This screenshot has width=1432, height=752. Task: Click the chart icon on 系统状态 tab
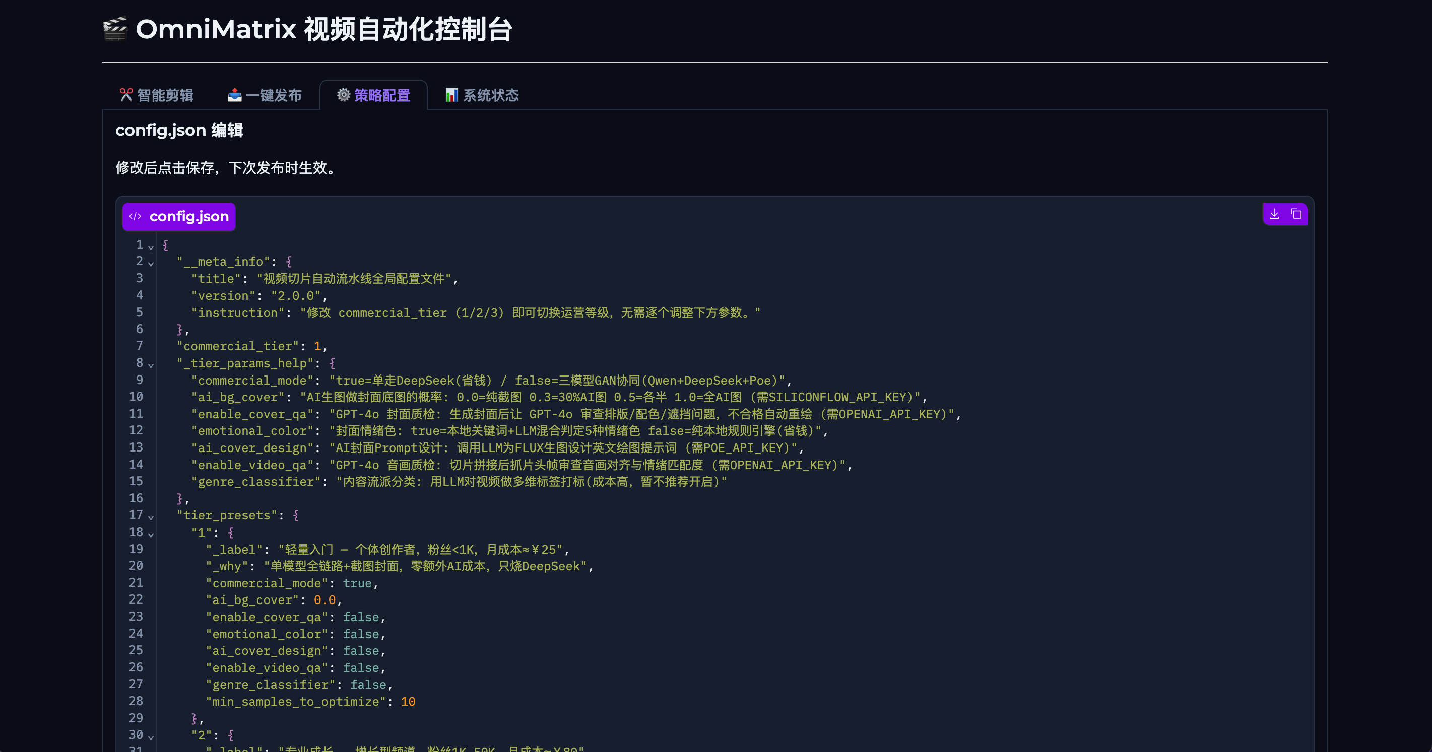pos(452,95)
